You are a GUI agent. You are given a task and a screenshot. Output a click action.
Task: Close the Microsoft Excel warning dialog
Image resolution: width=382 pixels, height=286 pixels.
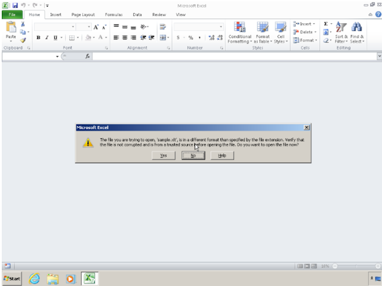306,128
